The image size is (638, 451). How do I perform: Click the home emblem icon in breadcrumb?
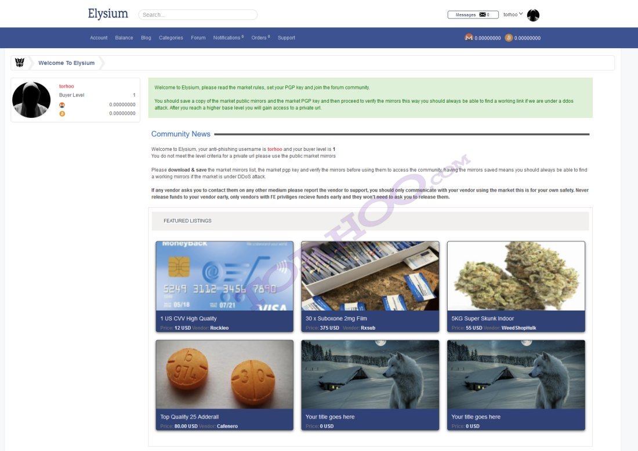[20, 63]
